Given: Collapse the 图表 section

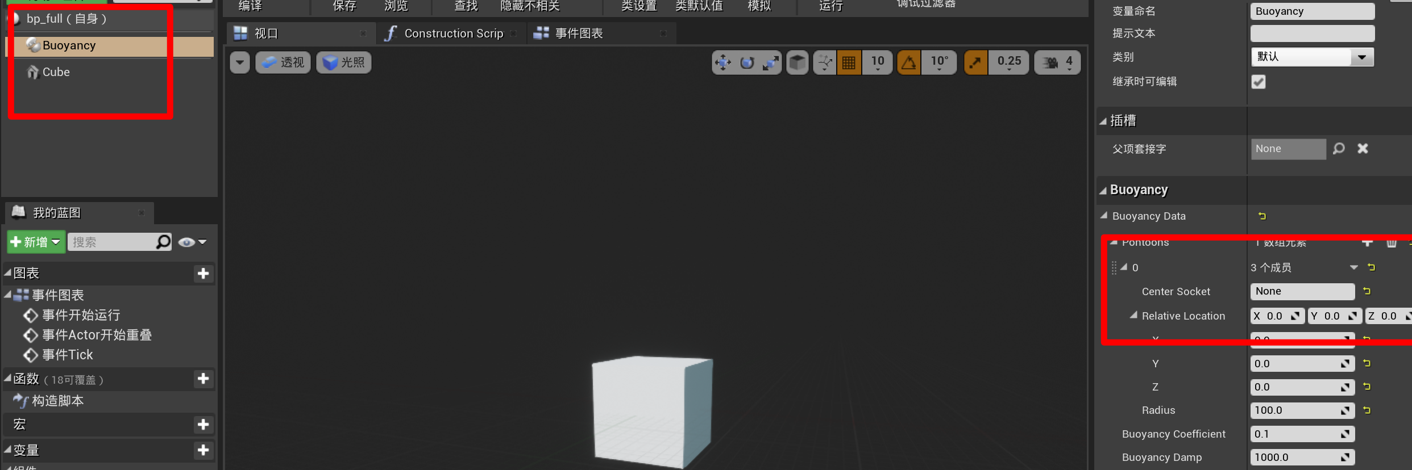Looking at the screenshot, I should pos(8,273).
